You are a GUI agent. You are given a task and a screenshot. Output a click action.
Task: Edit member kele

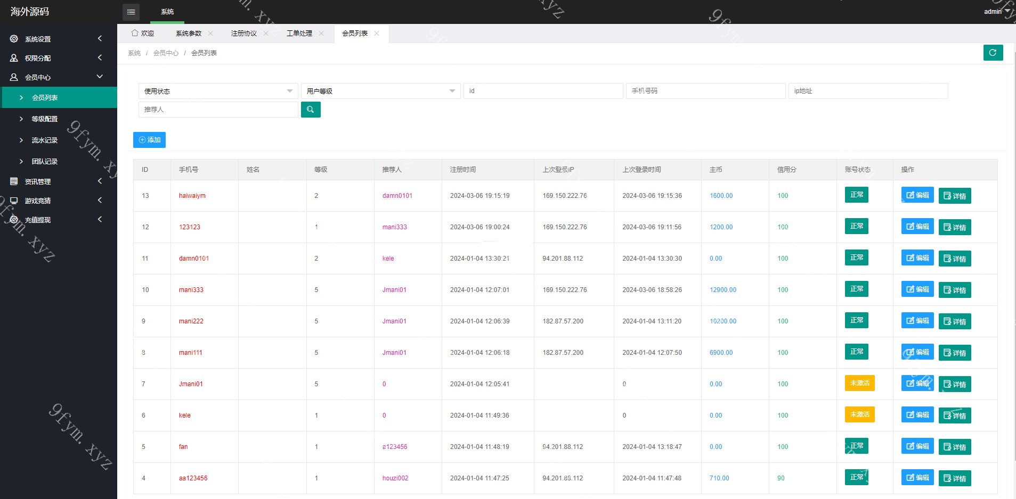coord(917,415)
